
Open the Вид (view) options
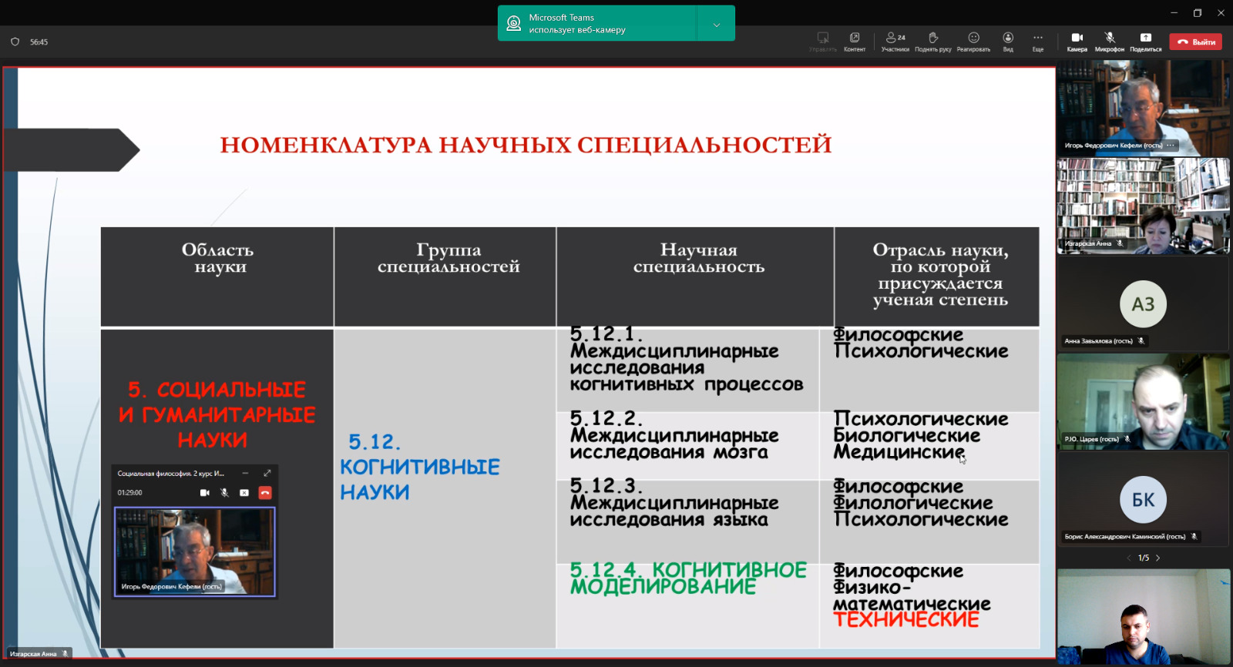[1008, 41]
